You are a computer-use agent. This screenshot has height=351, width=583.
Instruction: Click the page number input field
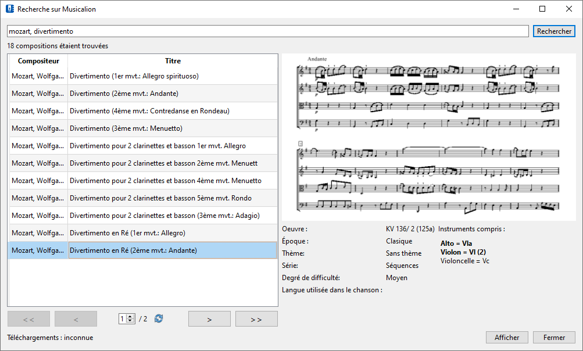(x=123, y=318)
